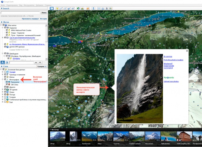This screenshot has width=202, height=147.
Task: Open the historical imagery clock tool
Action: pos(78,8)
